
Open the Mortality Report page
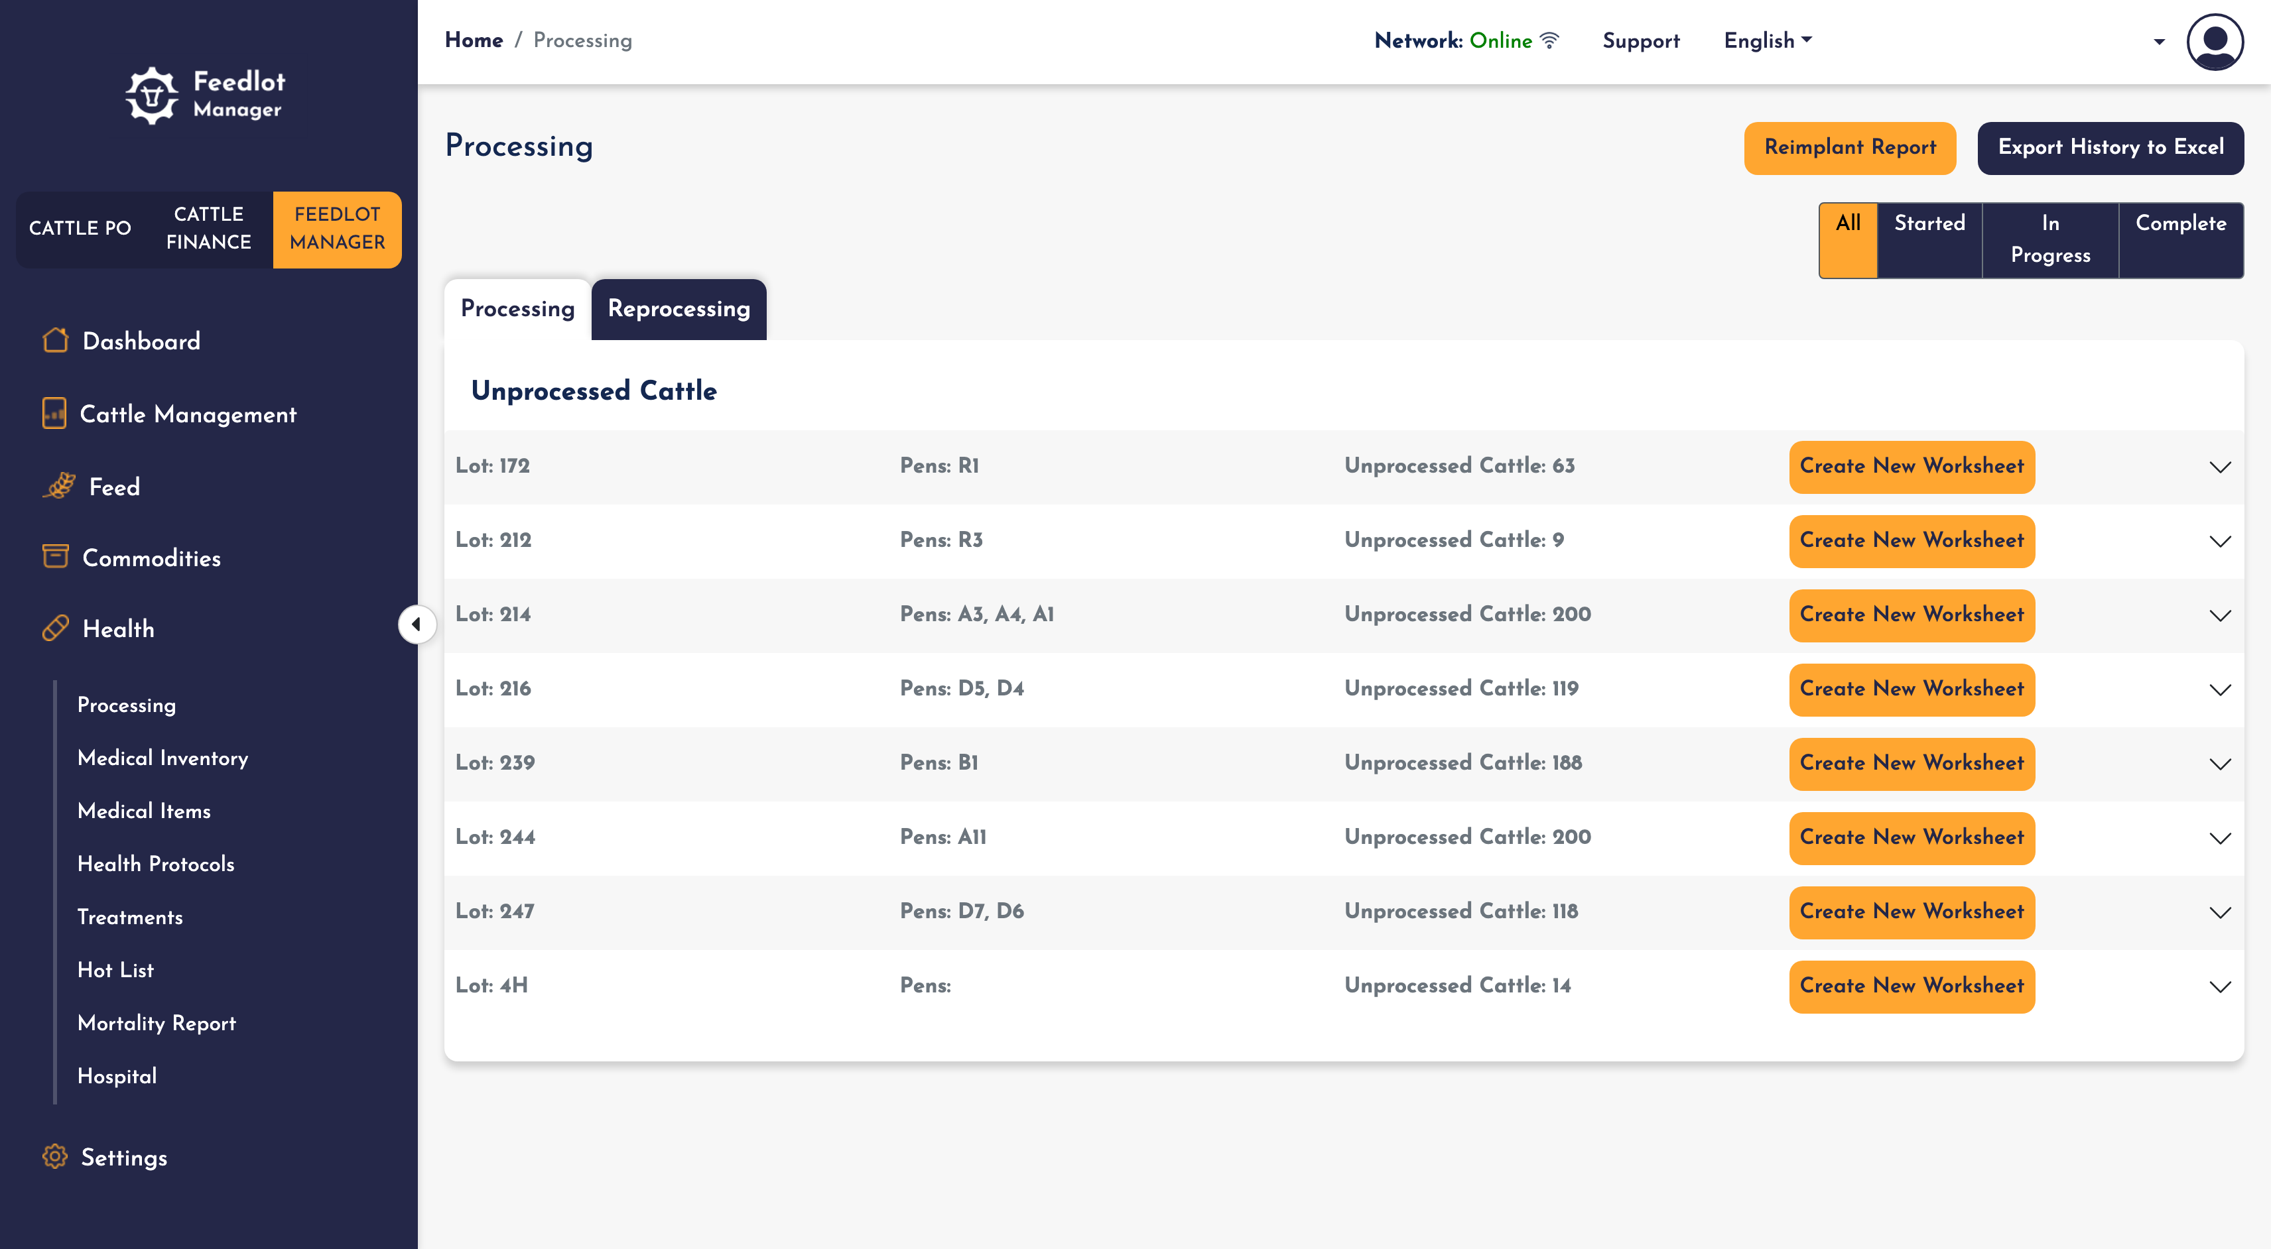pos(157,1024)
